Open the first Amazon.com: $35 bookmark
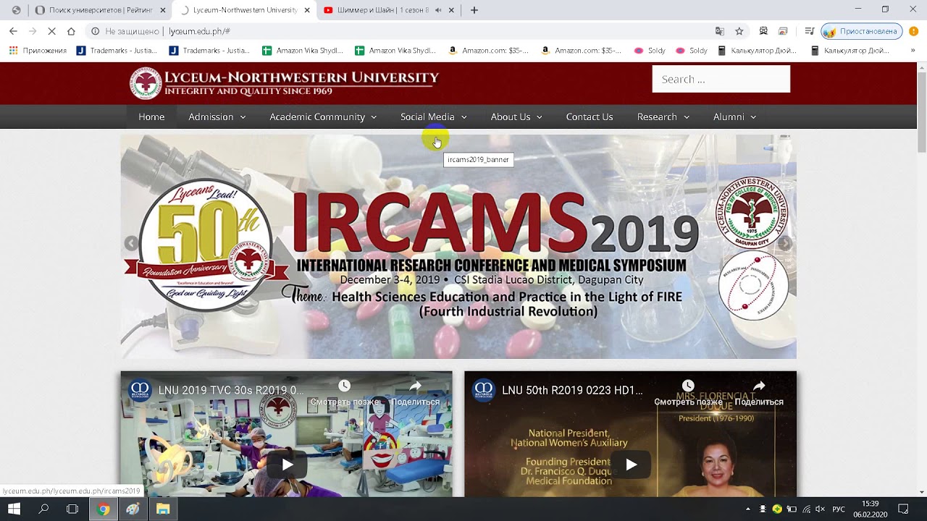This screenshot has width=927, height=521. [x=489, y=51]
